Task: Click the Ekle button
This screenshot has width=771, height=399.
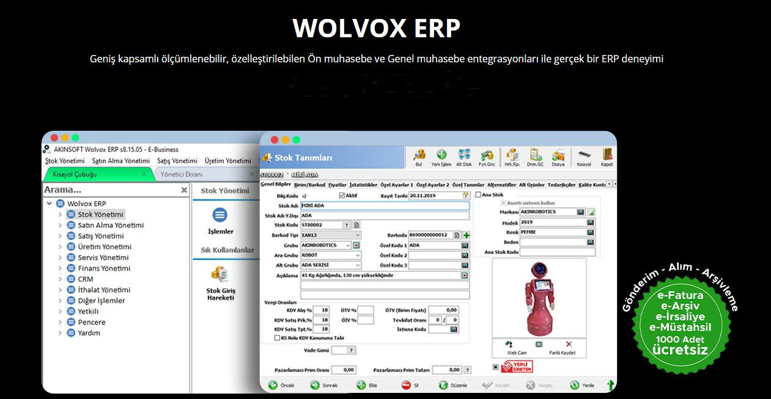Action: [x=367, y=386]
